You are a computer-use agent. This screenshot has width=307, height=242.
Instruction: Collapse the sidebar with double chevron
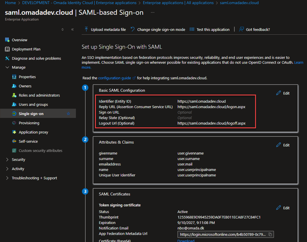73,29
